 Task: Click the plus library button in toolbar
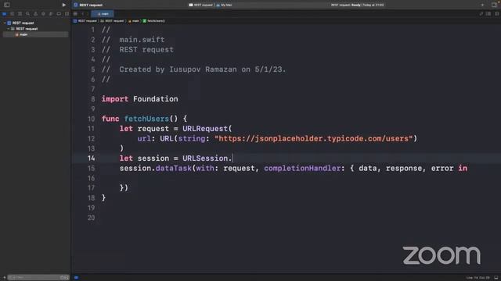(482, 5)
